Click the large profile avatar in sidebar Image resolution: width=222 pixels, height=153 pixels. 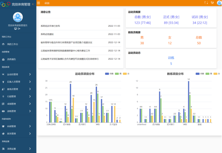point(18,17)
